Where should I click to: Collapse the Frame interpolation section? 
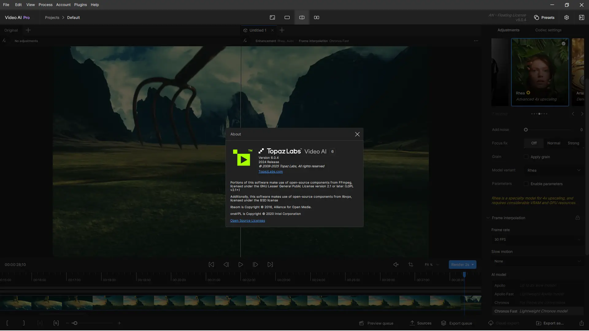[488, 218]
